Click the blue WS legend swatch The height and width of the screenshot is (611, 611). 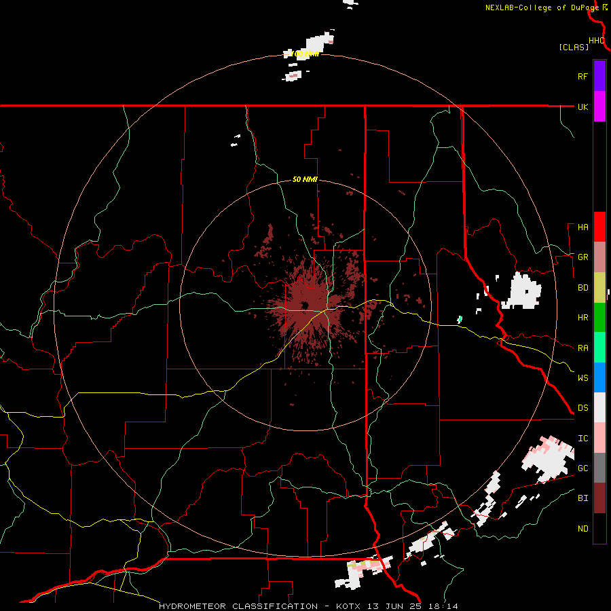coord(599,377)
